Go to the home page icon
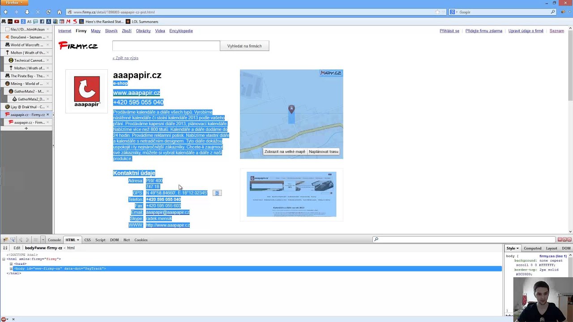The height and width of the screenshot is (322, 573). 59,12
